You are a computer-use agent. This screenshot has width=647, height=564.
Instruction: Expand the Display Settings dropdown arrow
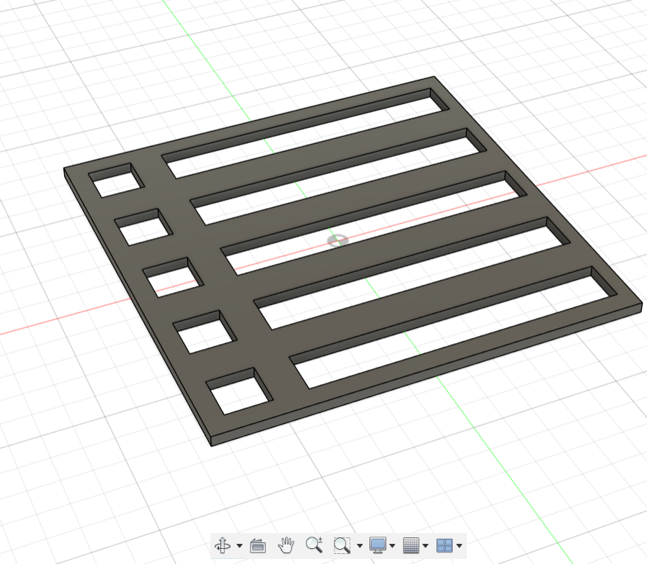coord(392,545)
